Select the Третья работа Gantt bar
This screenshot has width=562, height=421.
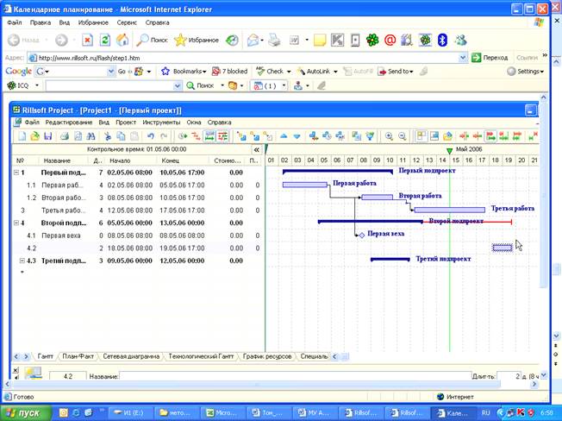449,210
